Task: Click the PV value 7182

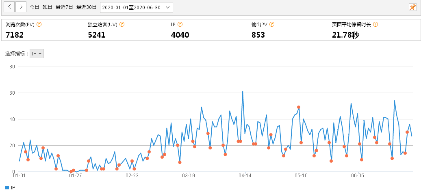Action: coord(15,35)
